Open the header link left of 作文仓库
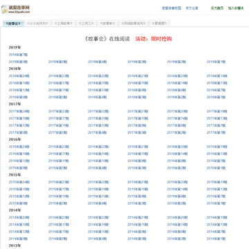 [x=172, y=8]
